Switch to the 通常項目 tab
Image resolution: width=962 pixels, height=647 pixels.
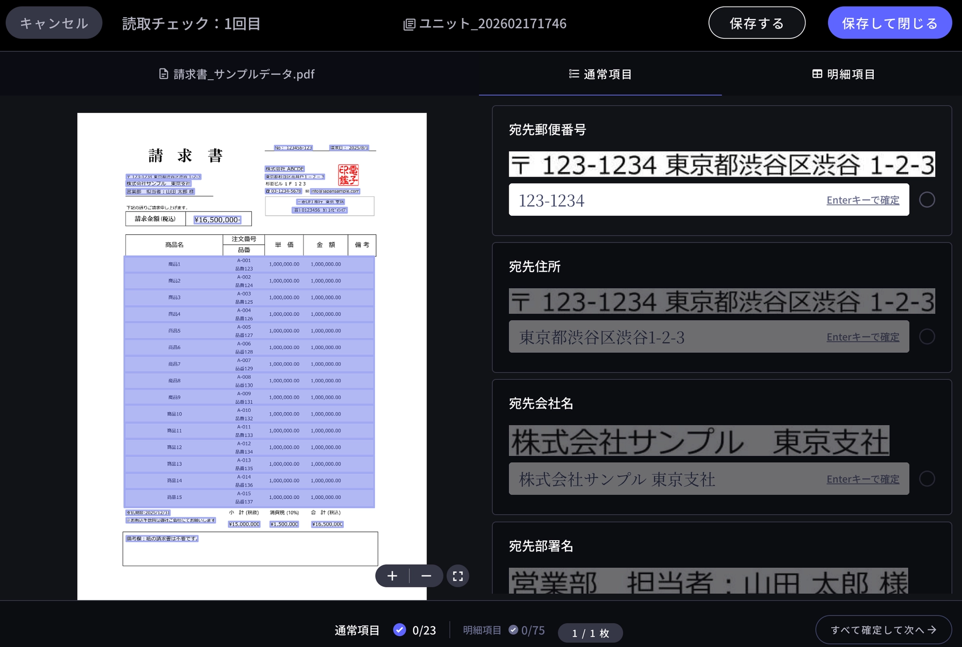pyautogui.click(x=600, y=74)
